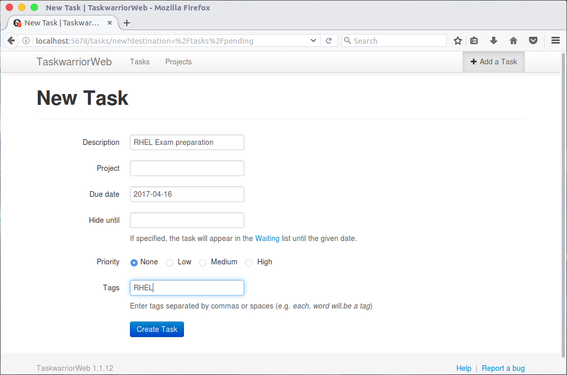Click the Add a Task button
The height and width of the screenshot is (375, 567).
[494, 62]
